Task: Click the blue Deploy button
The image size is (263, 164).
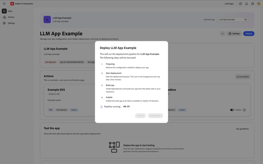Action: (249, 33)
